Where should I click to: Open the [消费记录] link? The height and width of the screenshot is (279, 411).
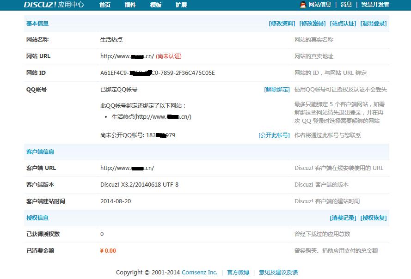click(343, 218)
